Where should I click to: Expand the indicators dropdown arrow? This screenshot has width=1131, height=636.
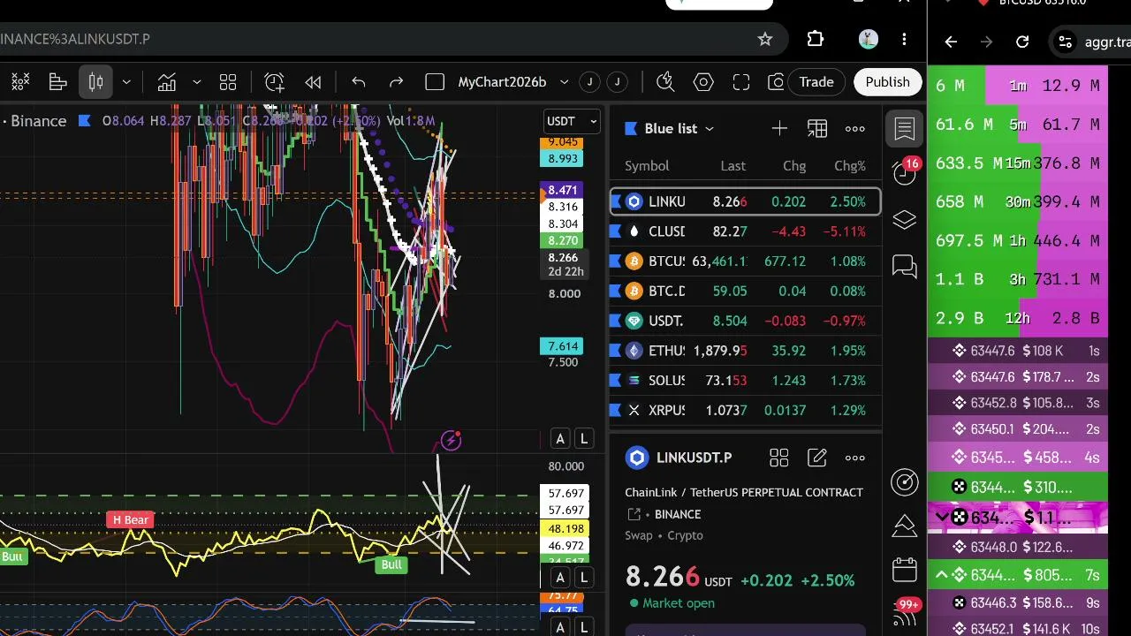[x=196, y=82]
